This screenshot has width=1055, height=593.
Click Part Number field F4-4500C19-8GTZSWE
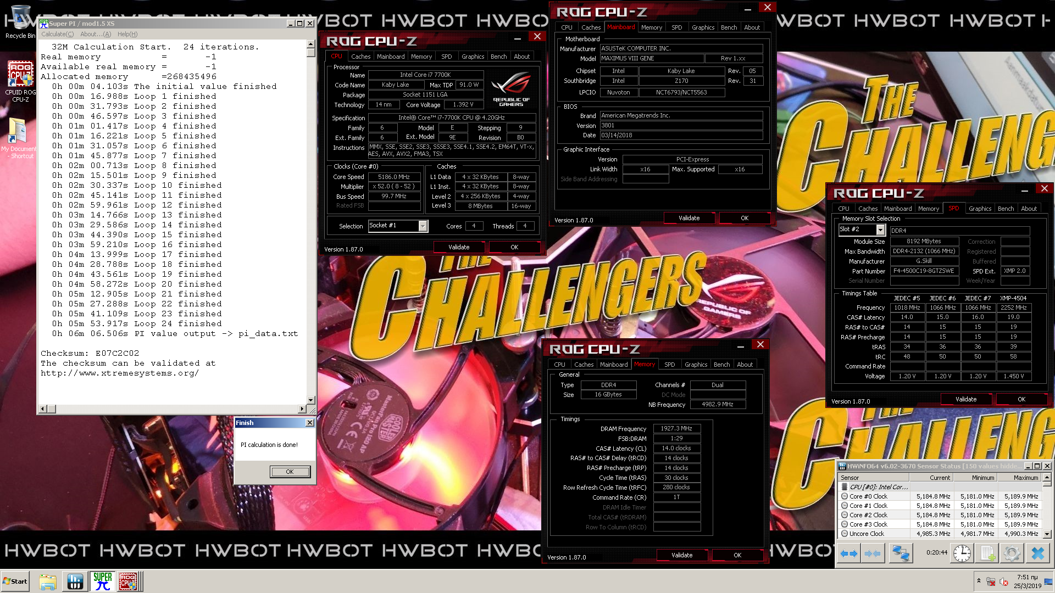point(924,271)
